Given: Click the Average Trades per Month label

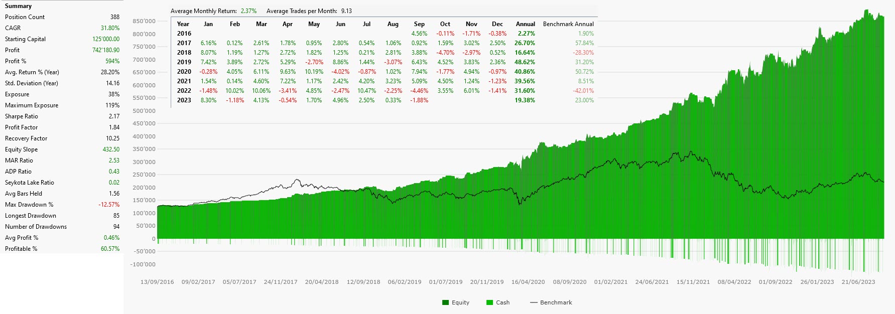Looking at the screenshot, I should (302, 11).
